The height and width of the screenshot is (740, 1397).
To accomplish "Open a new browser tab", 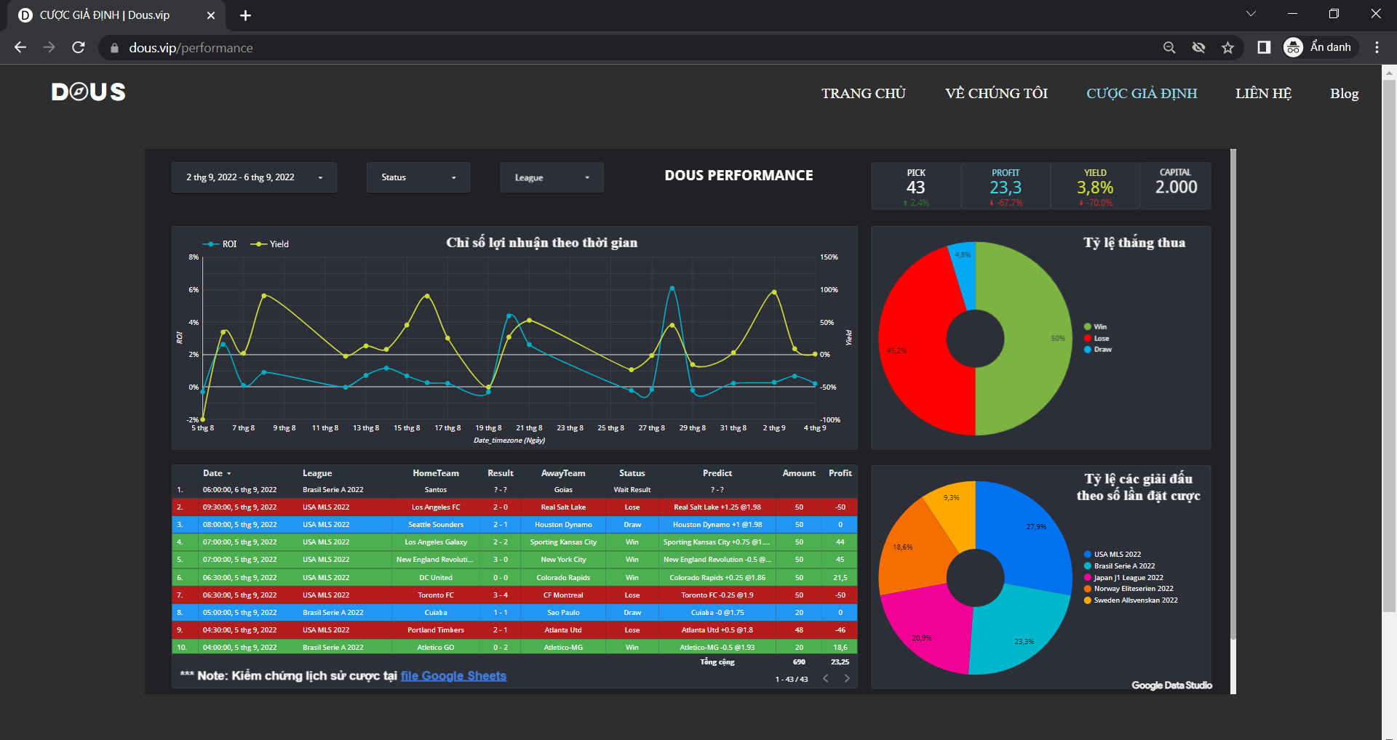I will click(245, 15).
